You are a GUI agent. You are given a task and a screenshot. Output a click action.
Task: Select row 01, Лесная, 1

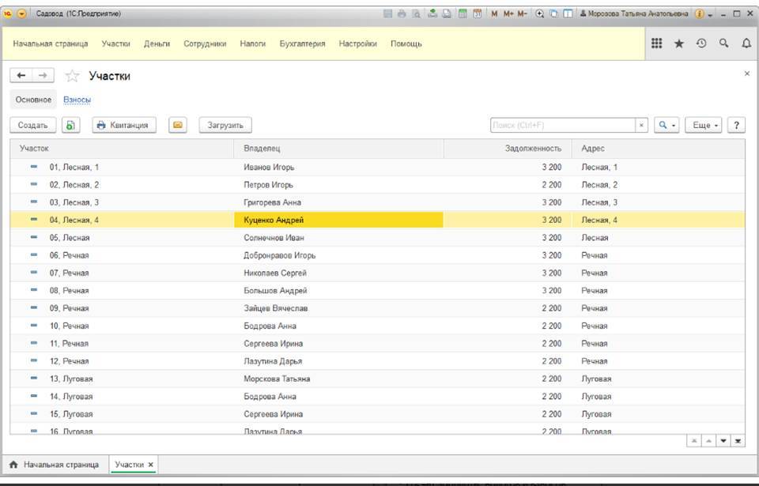tap(378, 167)
